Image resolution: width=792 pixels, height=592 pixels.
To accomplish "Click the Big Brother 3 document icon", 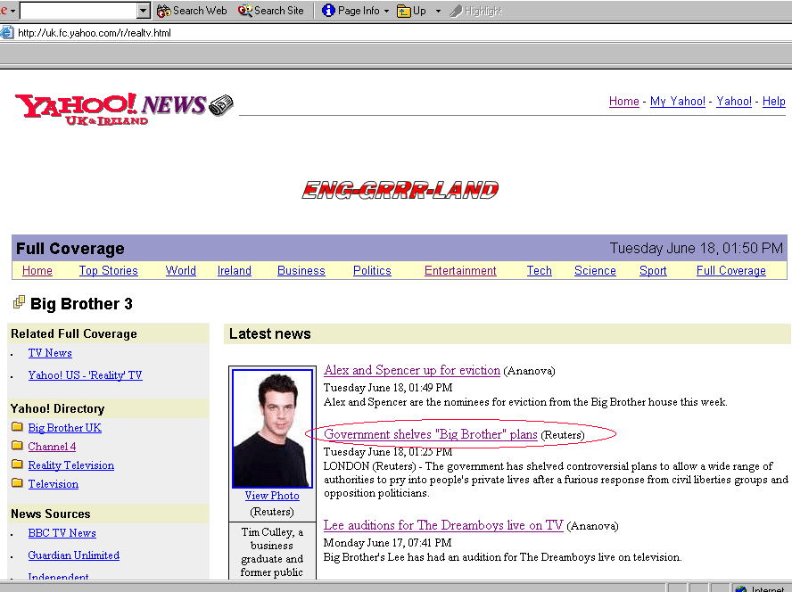I will click(x=19, y=302).
